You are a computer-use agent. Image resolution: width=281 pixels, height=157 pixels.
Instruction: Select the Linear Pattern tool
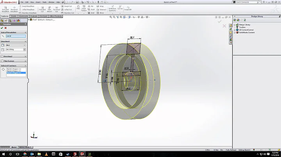(84, 9)
